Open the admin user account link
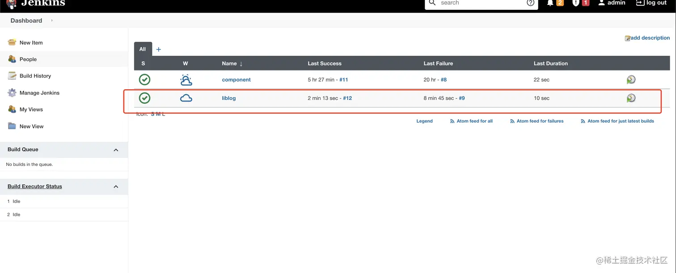The image size is (676, 273). tap(612, 3)
